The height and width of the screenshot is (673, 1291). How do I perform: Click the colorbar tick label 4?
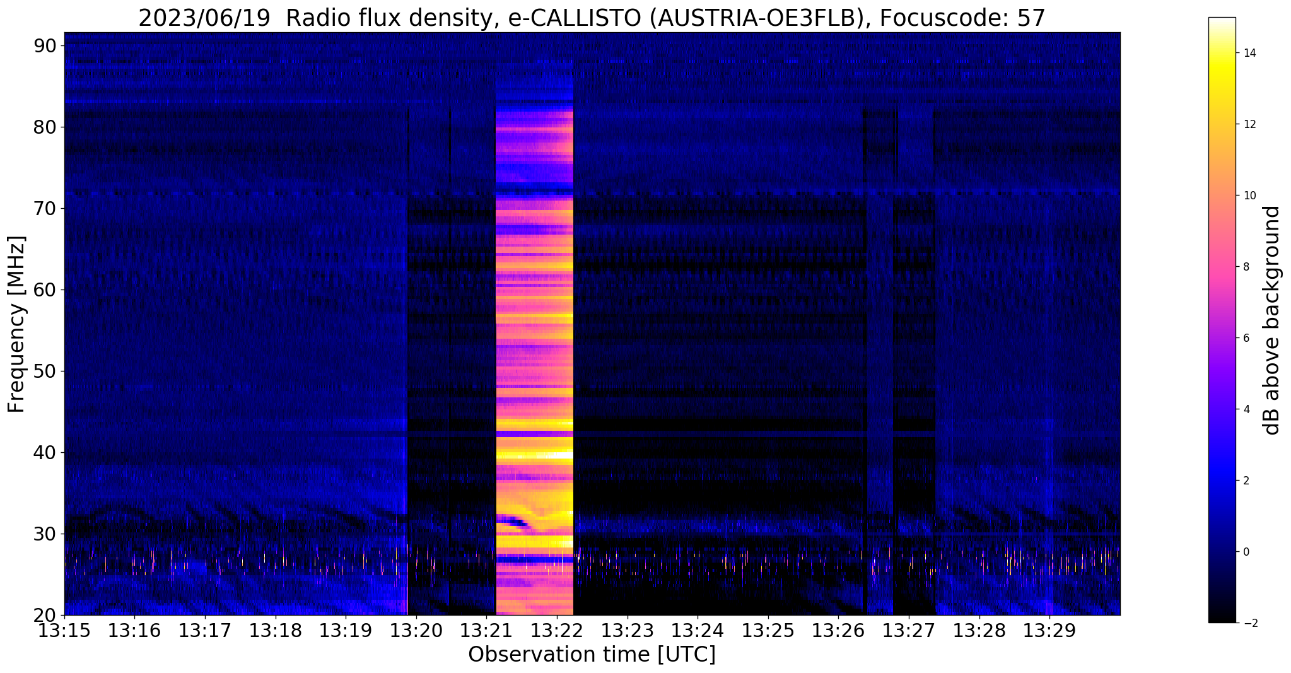click(1246, 409)
